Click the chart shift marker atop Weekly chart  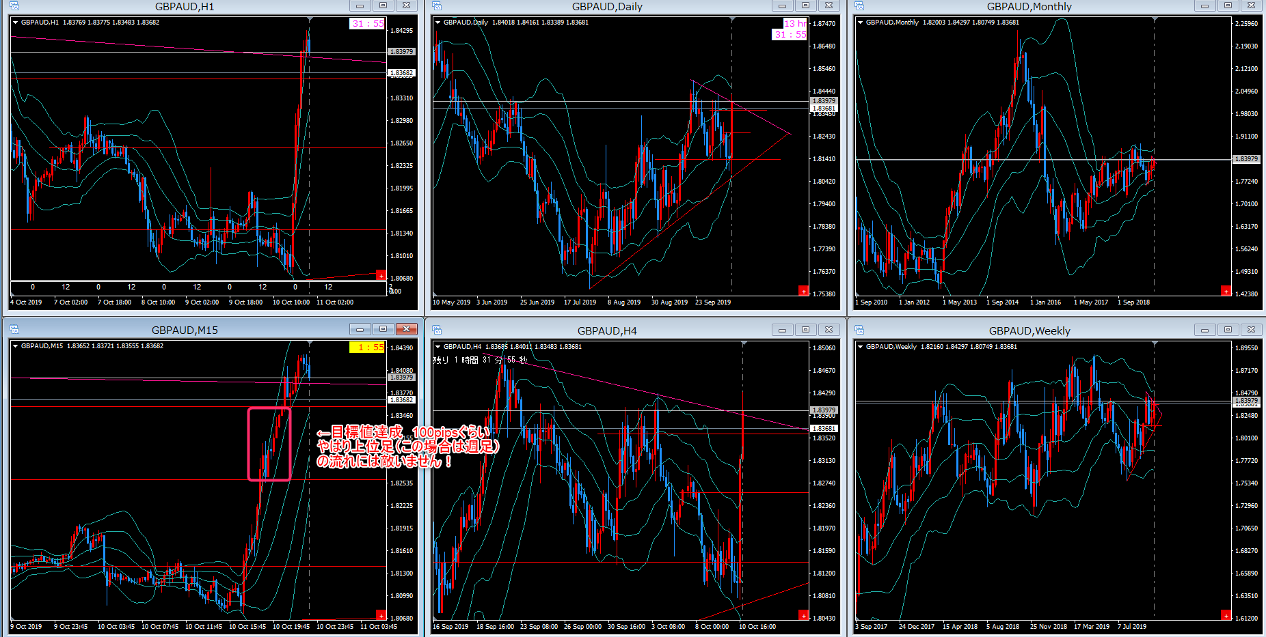pos(1155,343)
